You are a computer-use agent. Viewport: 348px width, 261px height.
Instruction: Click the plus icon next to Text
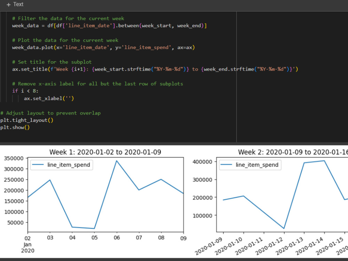pyautogui.click(x=8, y=4)
